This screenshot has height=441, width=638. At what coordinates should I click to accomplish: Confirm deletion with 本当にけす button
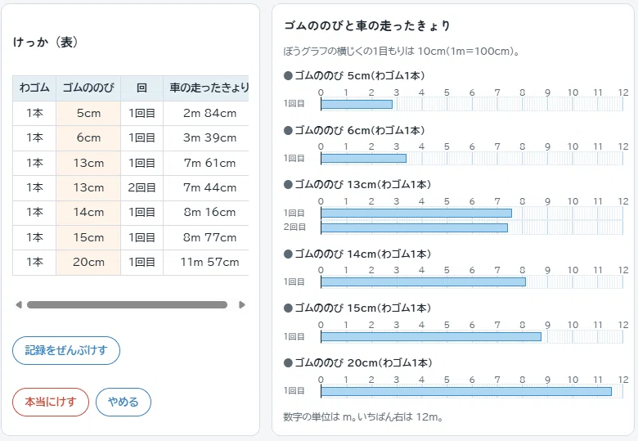(51, 402)
